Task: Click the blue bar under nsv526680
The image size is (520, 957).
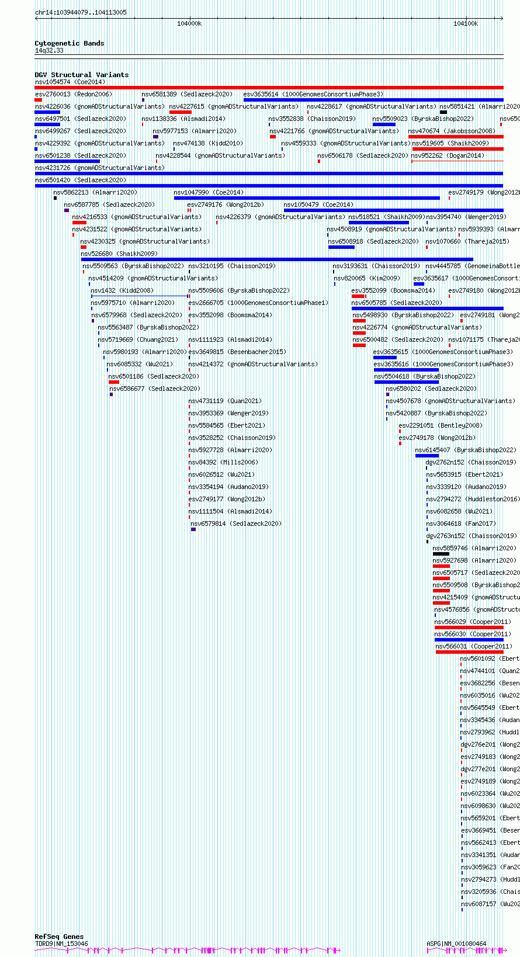Action: (277, 259)
